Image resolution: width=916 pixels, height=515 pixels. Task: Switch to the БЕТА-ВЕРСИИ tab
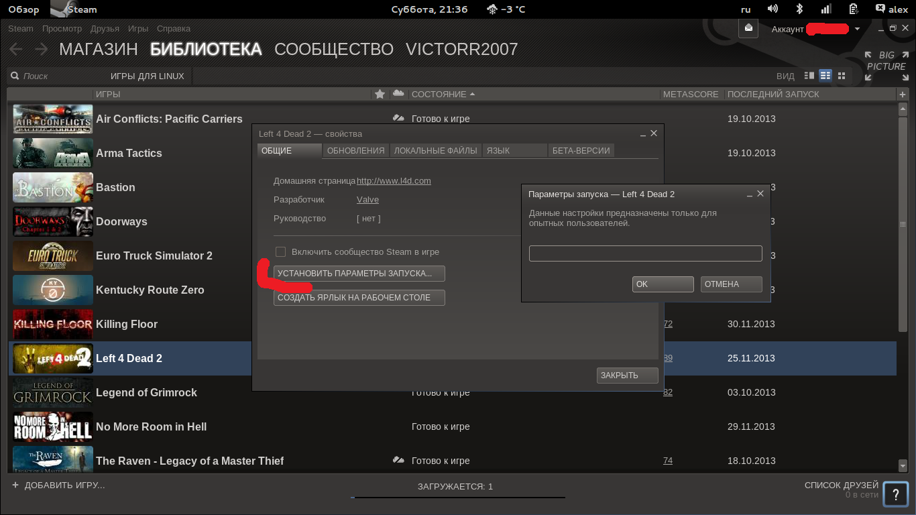tap(581, 151)
